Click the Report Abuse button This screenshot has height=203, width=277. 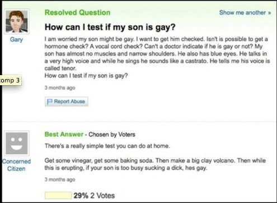tap(66, 101)
